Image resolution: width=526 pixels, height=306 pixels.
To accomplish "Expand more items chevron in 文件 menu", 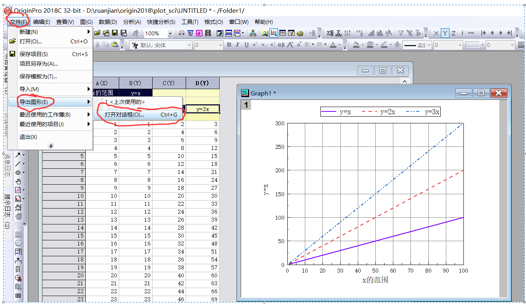I will pos(51,146).
